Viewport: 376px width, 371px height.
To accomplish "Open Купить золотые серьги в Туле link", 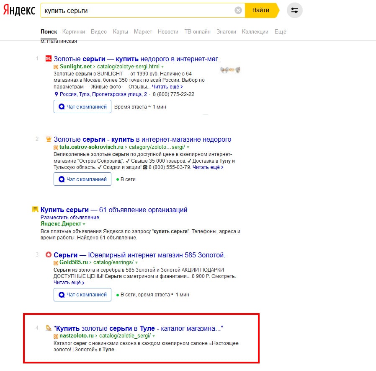I will coord(138,328).
